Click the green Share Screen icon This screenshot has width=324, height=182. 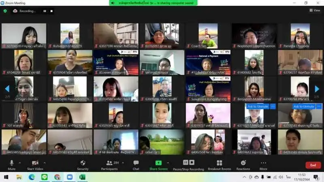(158, 163)
